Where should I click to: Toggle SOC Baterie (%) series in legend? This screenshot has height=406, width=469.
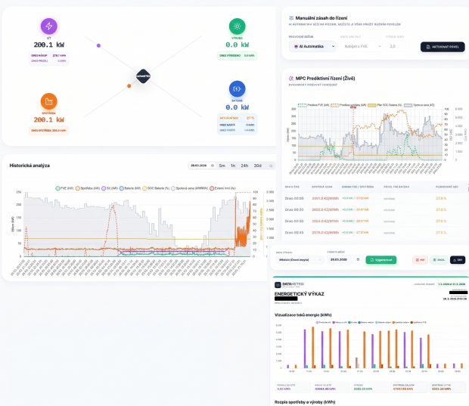(x=156, y=188)
